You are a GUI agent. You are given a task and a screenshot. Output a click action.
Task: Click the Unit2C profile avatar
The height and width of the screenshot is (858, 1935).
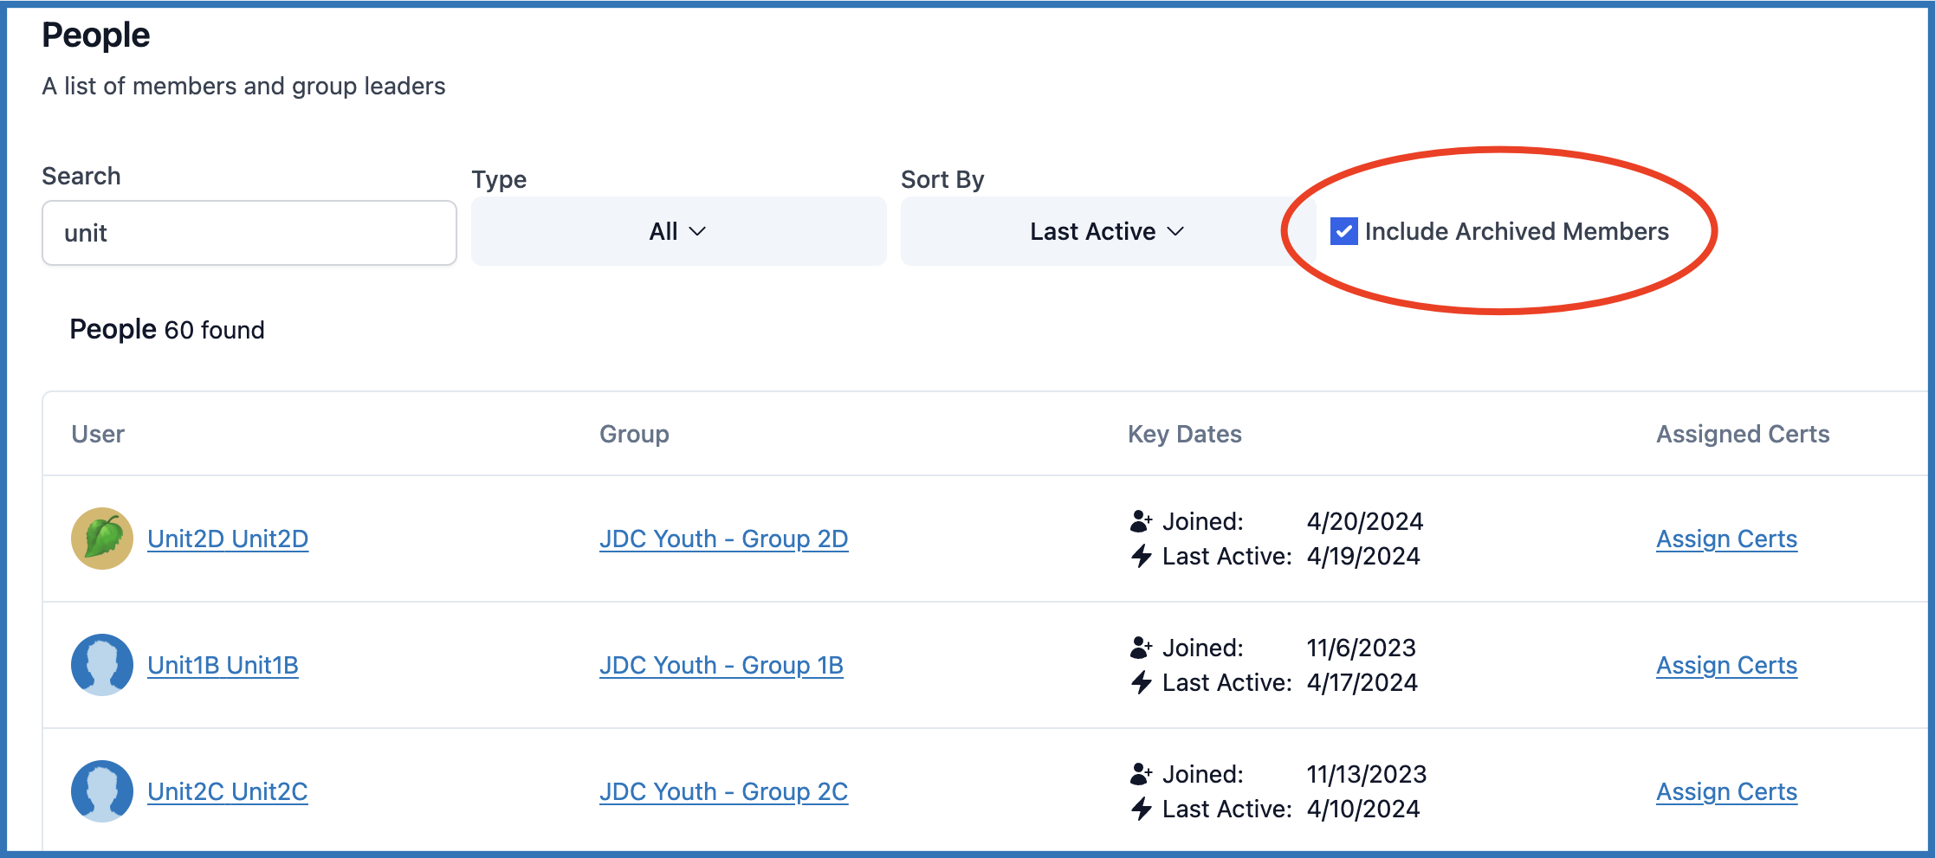click(x=102, y=791)
